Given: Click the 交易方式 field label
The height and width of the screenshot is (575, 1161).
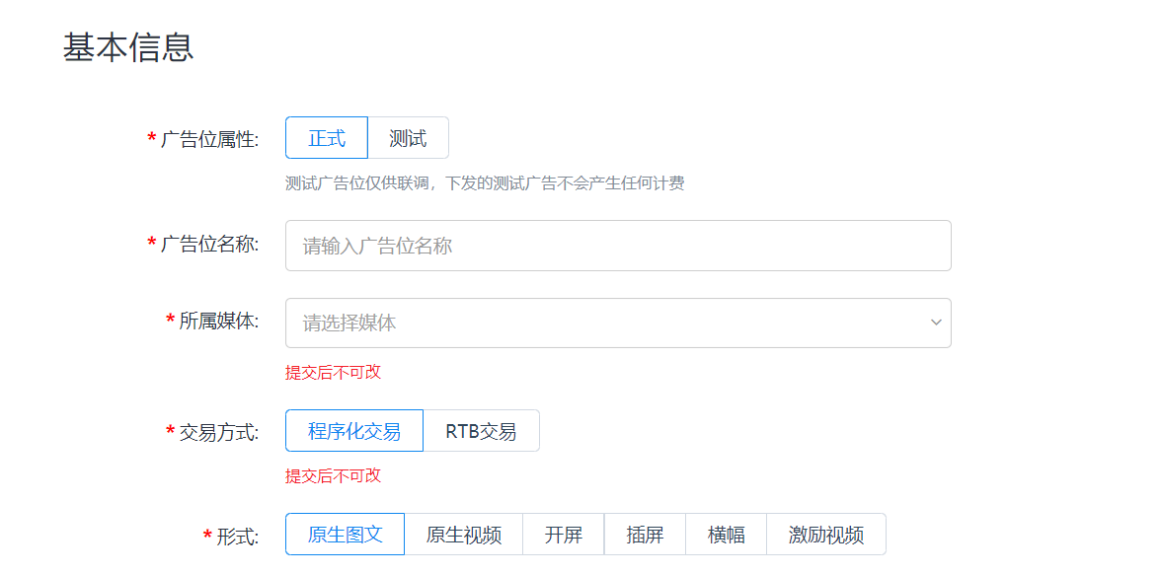Looking at the screenshot, I should (218, 432).
